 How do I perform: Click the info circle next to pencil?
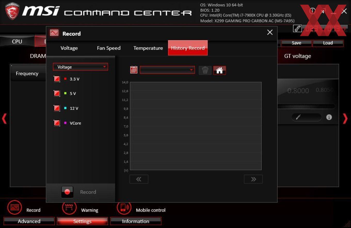[x=329, y=117]
